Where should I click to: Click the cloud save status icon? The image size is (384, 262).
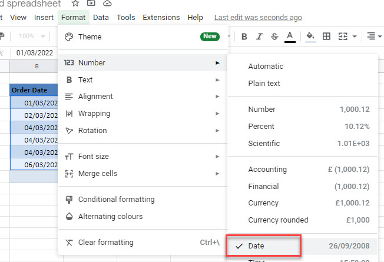tap(107, 4)
